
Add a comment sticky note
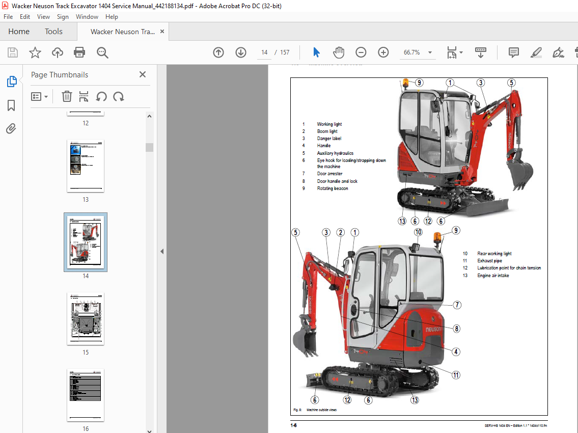(513, 52)
